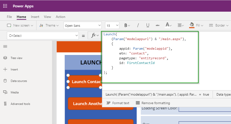This screenshot has height=124, width=231.
Task: Click the Power Apps title
Action: tap(23, 6)
